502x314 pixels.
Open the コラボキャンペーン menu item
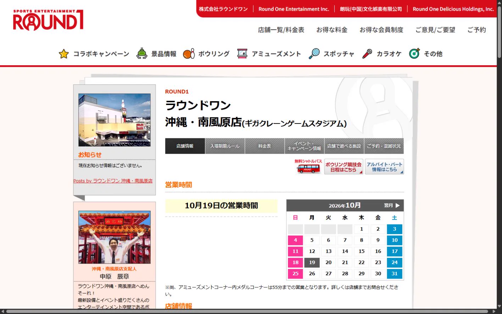[x=101, y=54]
